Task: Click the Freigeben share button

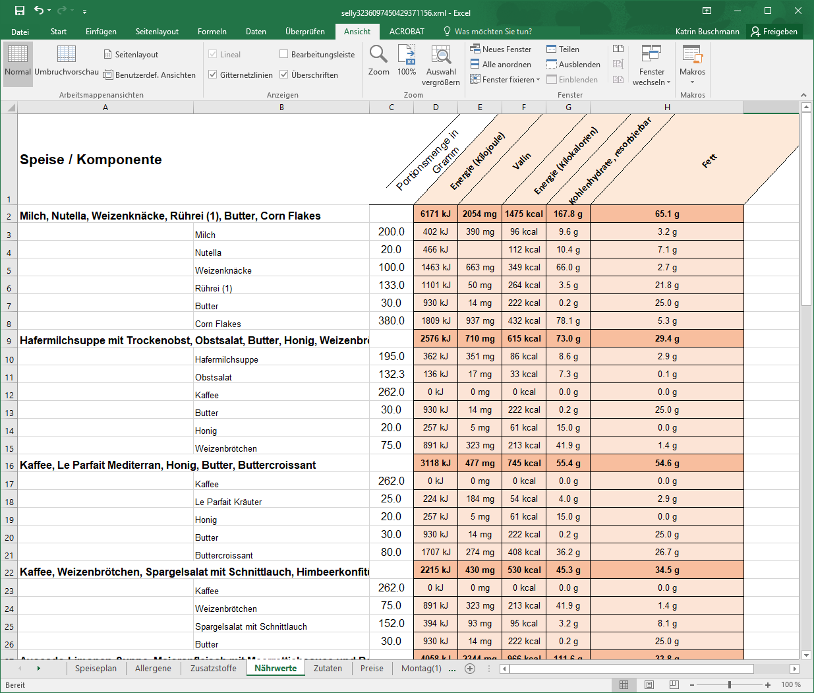Action: tap(774, 32)
